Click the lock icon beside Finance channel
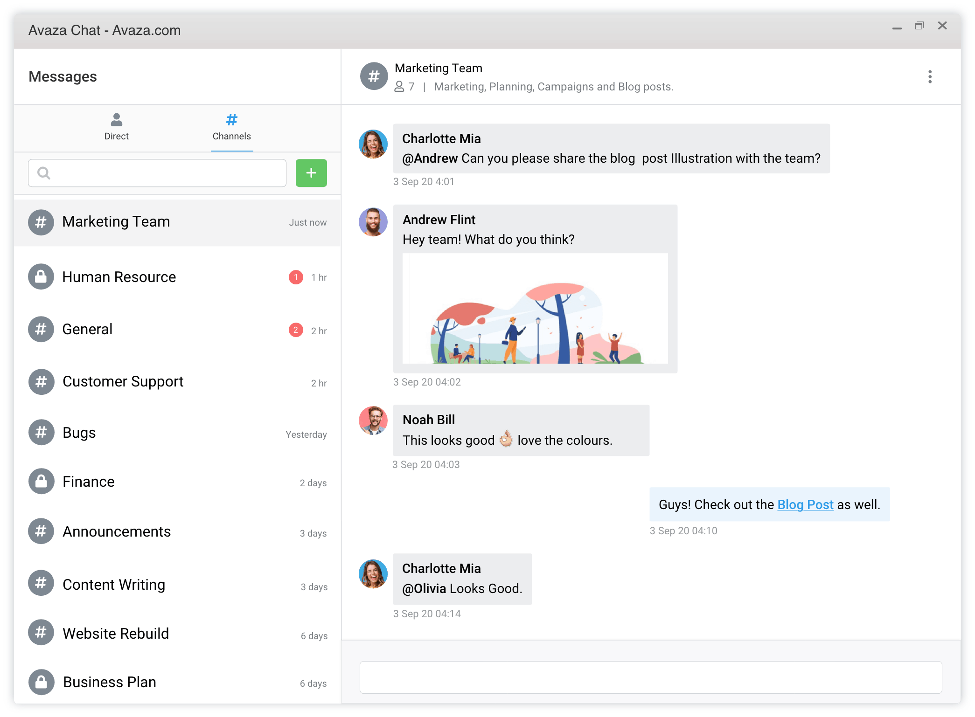The height and width of the screenshot is (717, 975). click(x=41, y=482)
